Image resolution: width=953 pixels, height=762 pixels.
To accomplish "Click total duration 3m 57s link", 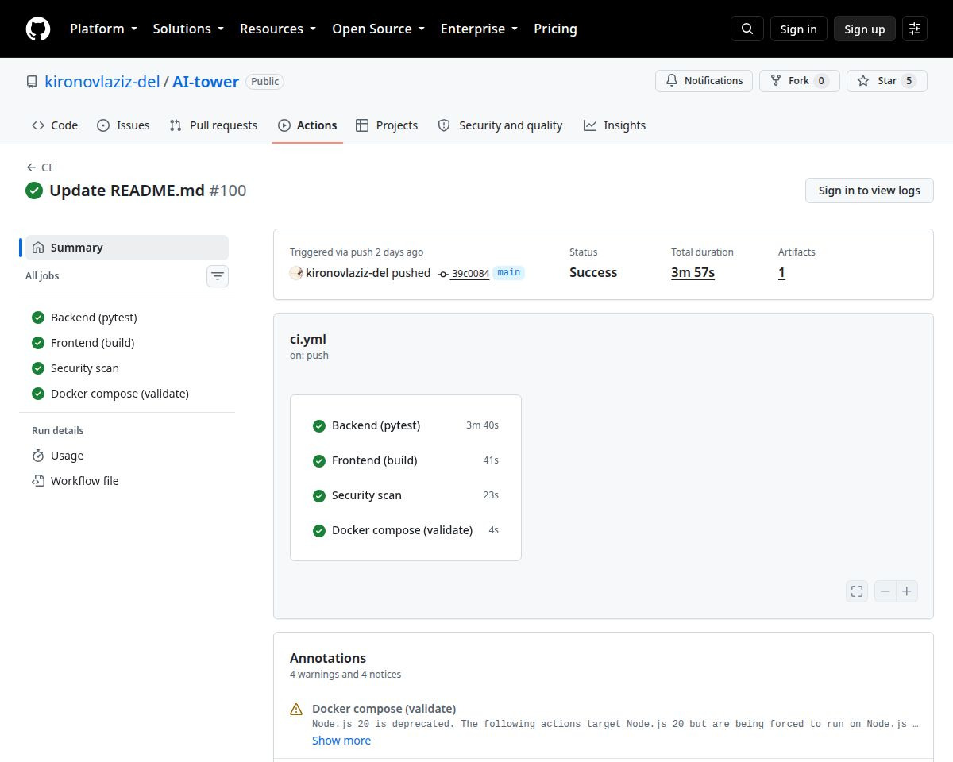I will [x=693, y=273].
